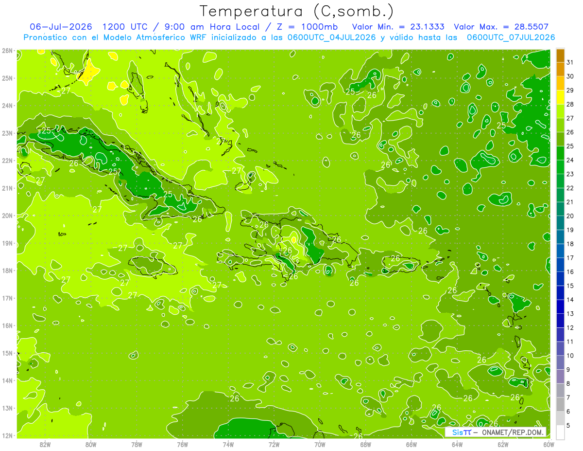Select the 22N latitude axis label

click(7, 160)
